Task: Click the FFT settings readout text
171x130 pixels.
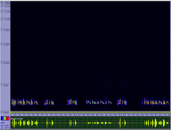Action: pyautogui.click(x=5, y=126)
